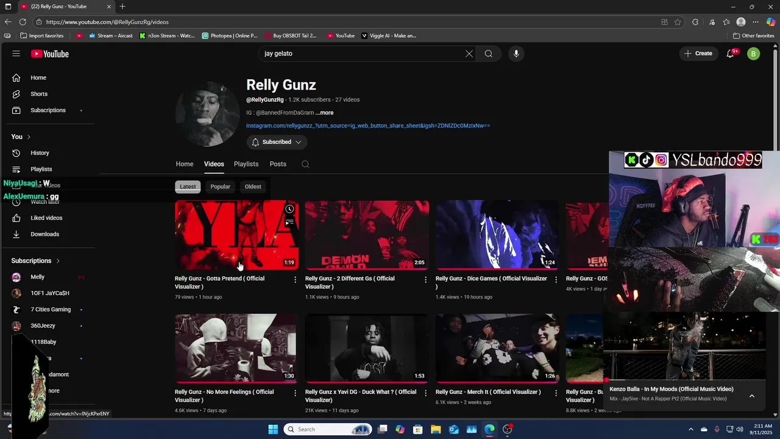Open Duck What video thumbnail
The width and height of the screenshot is (780, 439).
pyautogui.click(x=367, y=348)
